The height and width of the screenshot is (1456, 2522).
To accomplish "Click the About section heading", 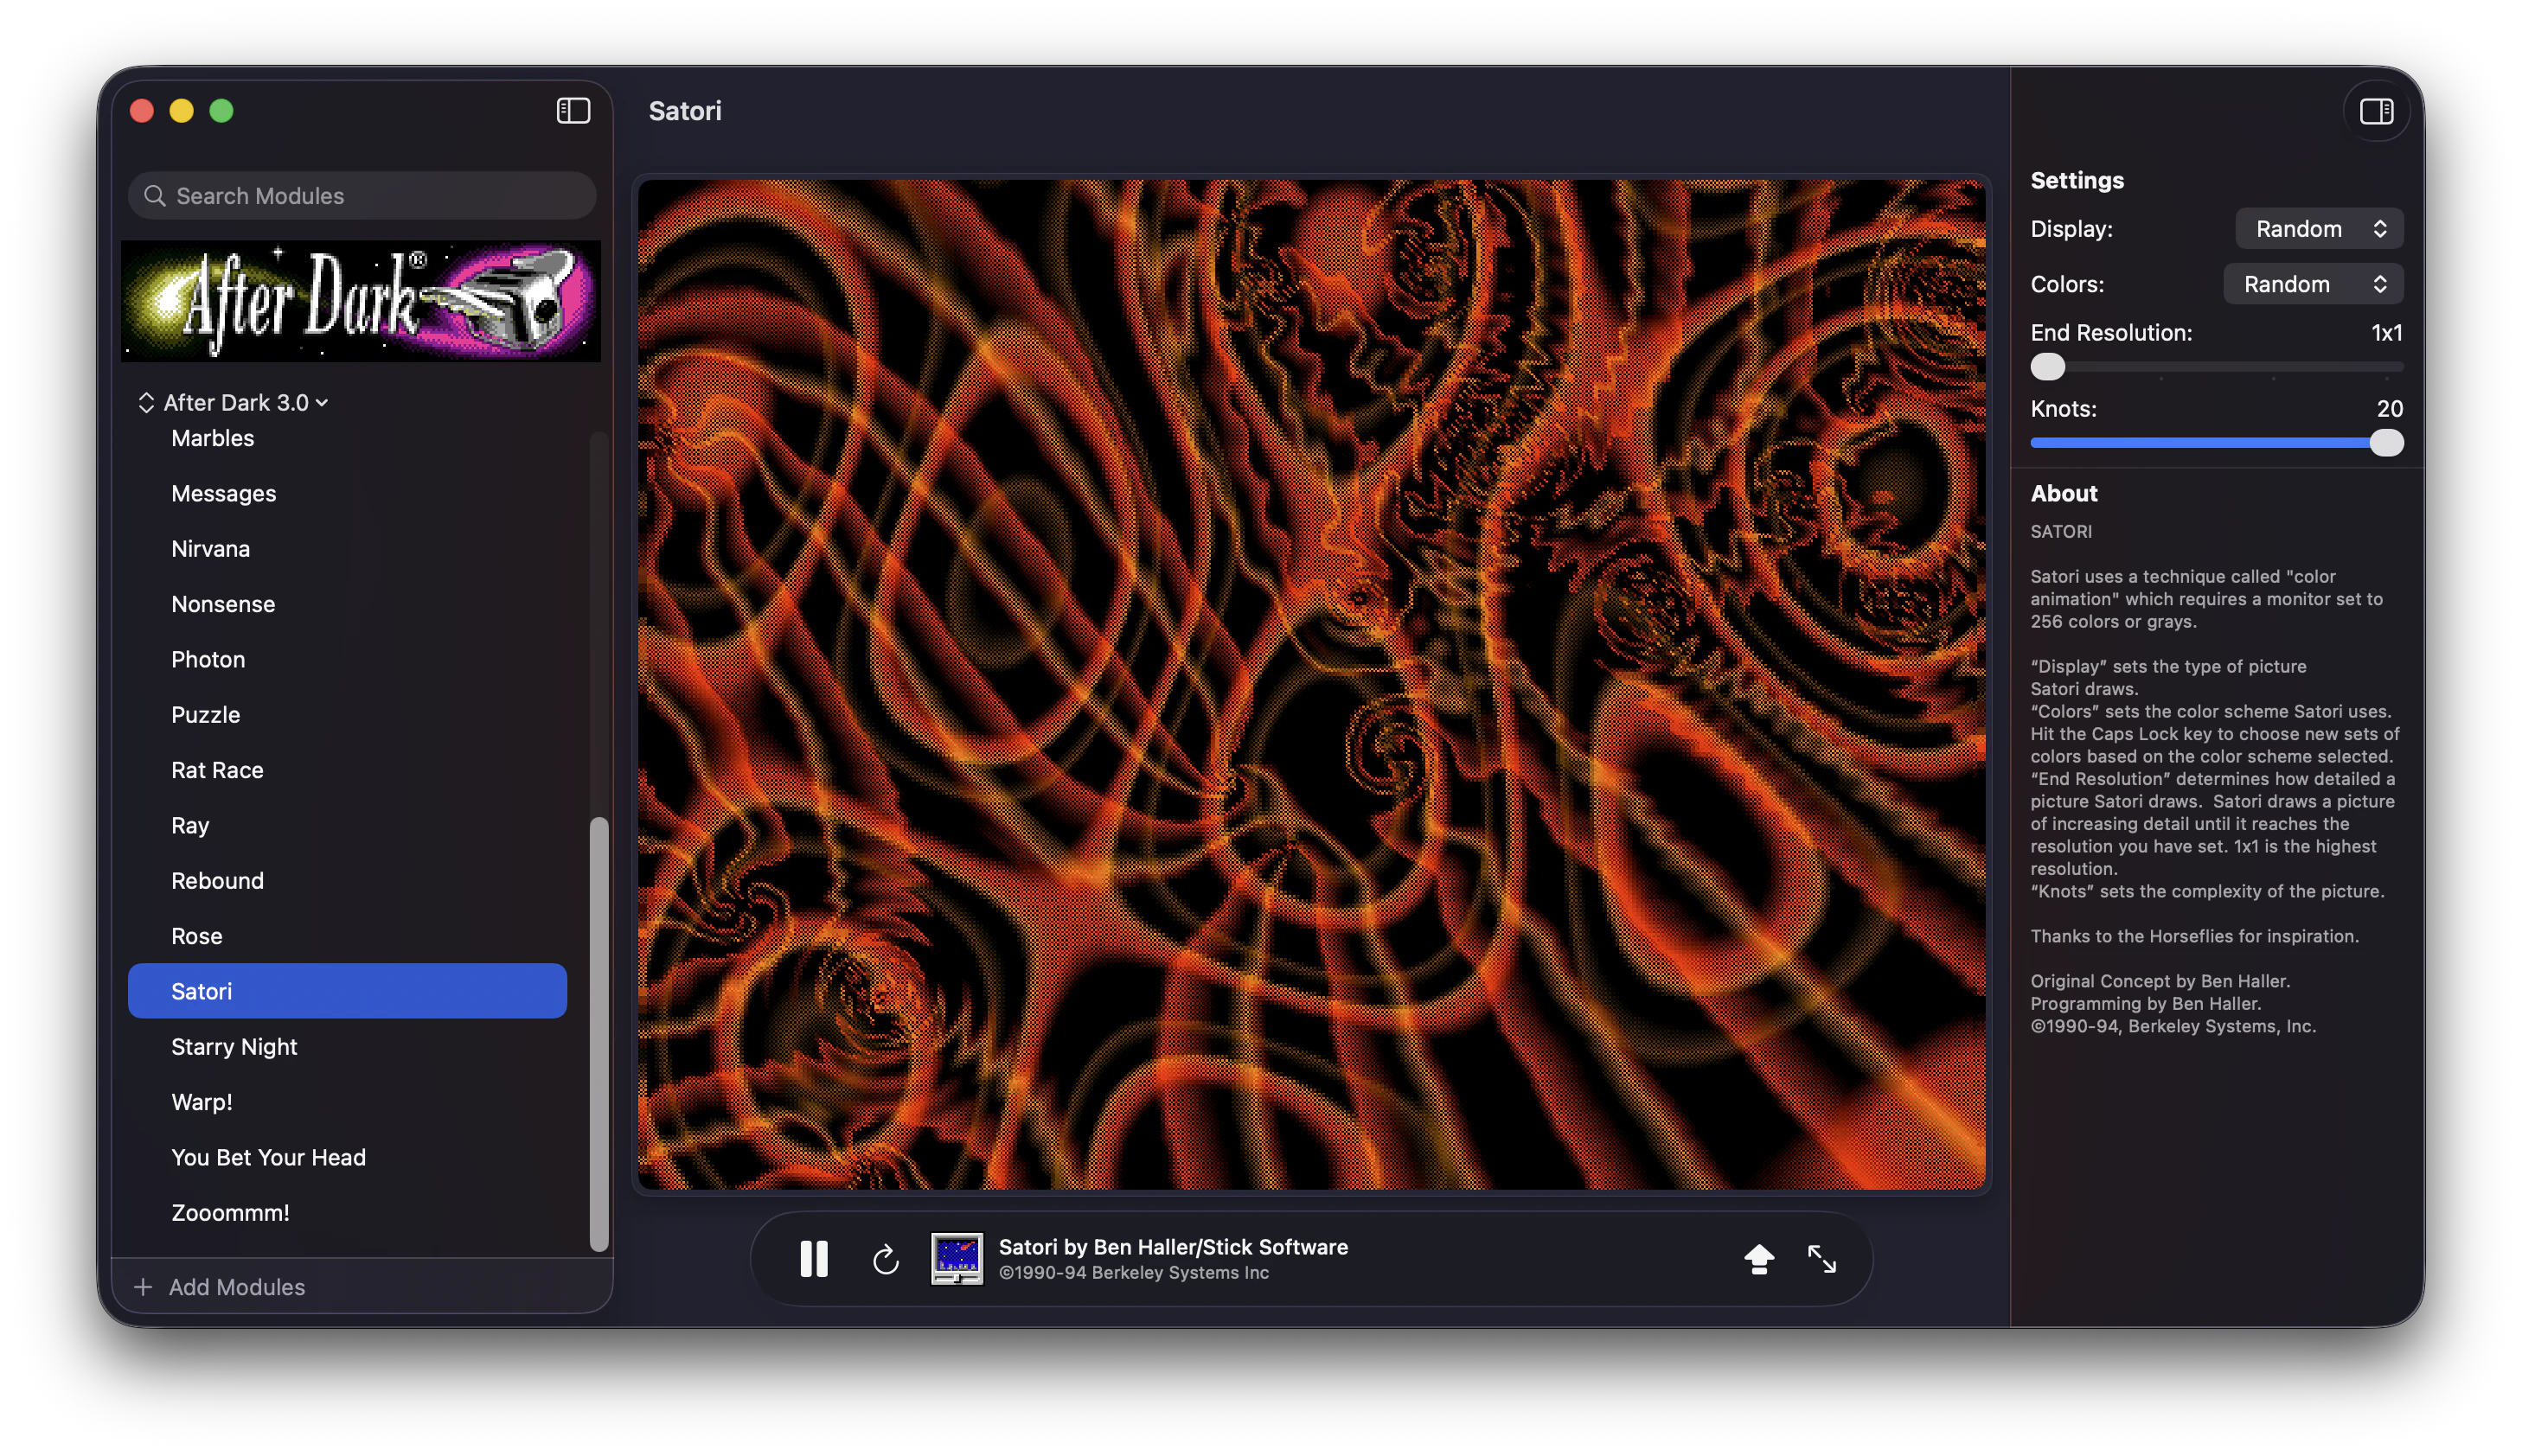I will pos(2063,493).
